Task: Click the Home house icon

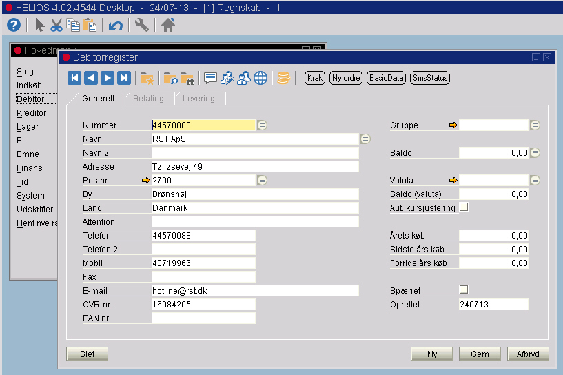Action: [x=167, y=25]
